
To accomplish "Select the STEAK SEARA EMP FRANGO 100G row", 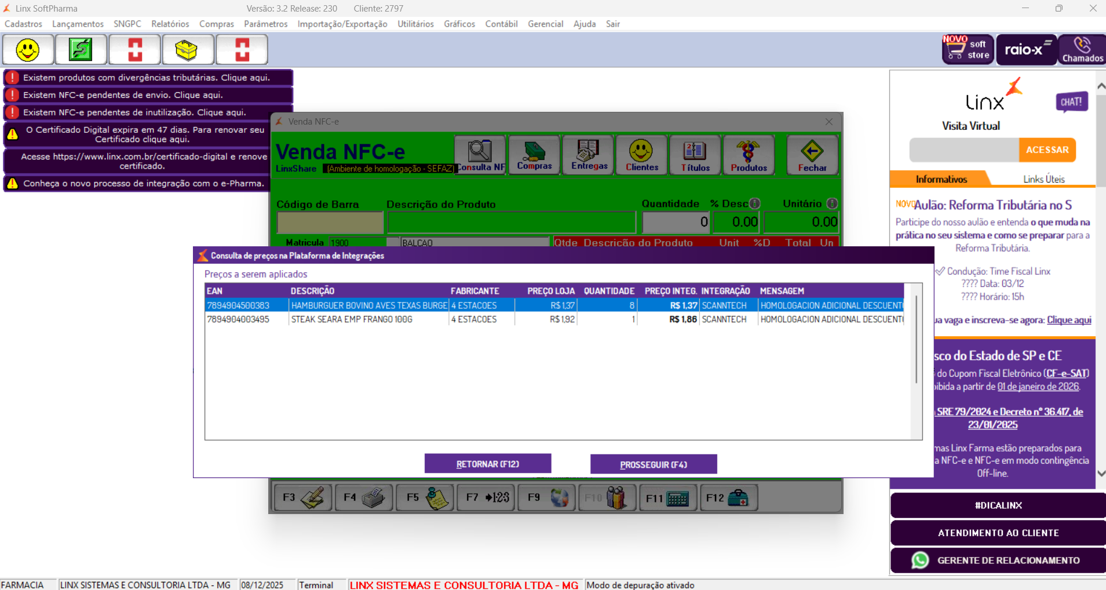I will point(554,319).
